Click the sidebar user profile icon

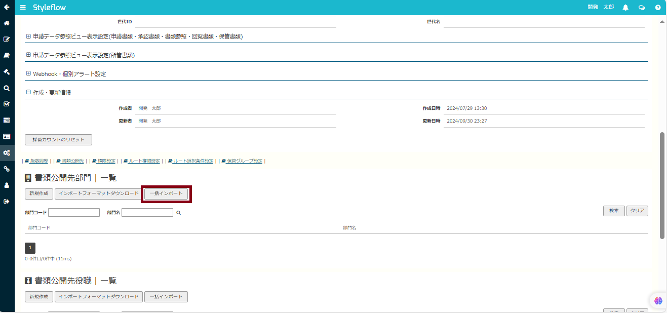tap(7, 185)
